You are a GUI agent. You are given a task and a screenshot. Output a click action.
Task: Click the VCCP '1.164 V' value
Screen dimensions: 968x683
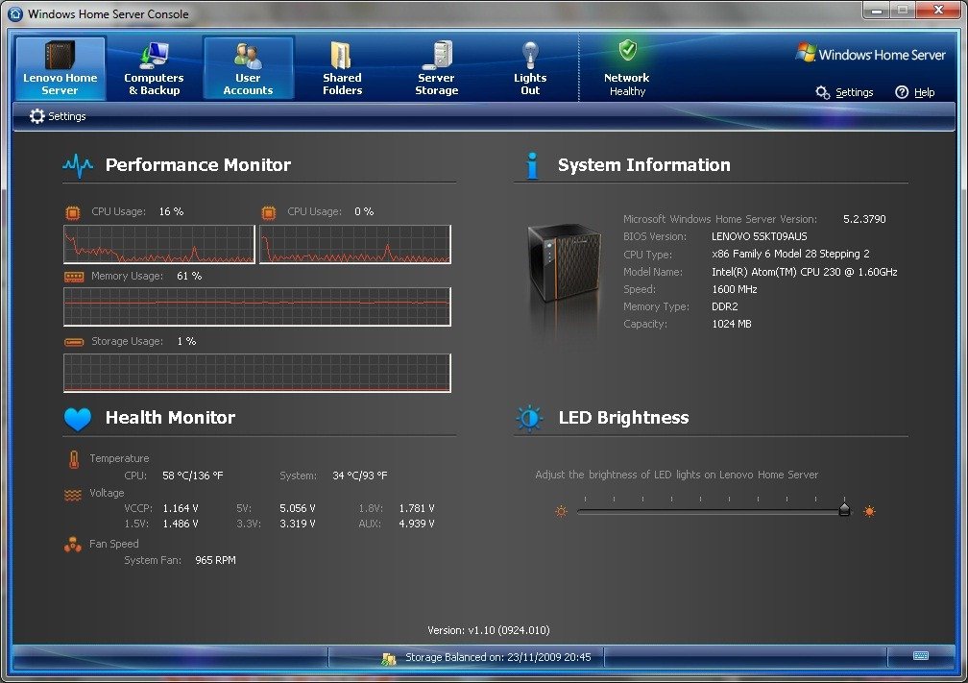[x=181, y=509]
